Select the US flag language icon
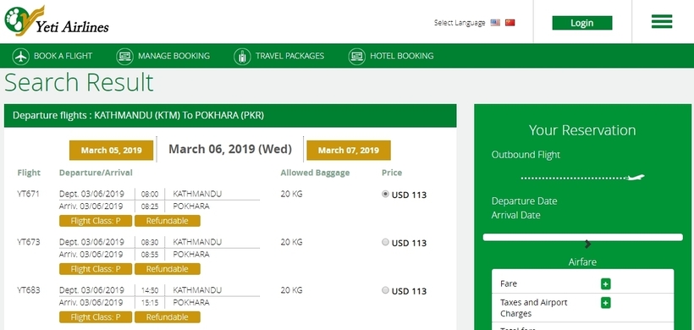Image resolution: width=694 pixels, height=330 pixels. click(x=495, y=23)
